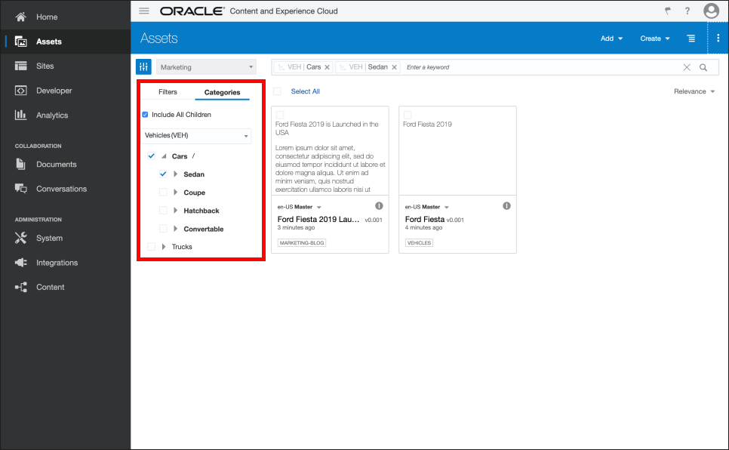Open the Create dropdown menu
The width and height of the screenshot is (729, 450).
tap(654, 39)
